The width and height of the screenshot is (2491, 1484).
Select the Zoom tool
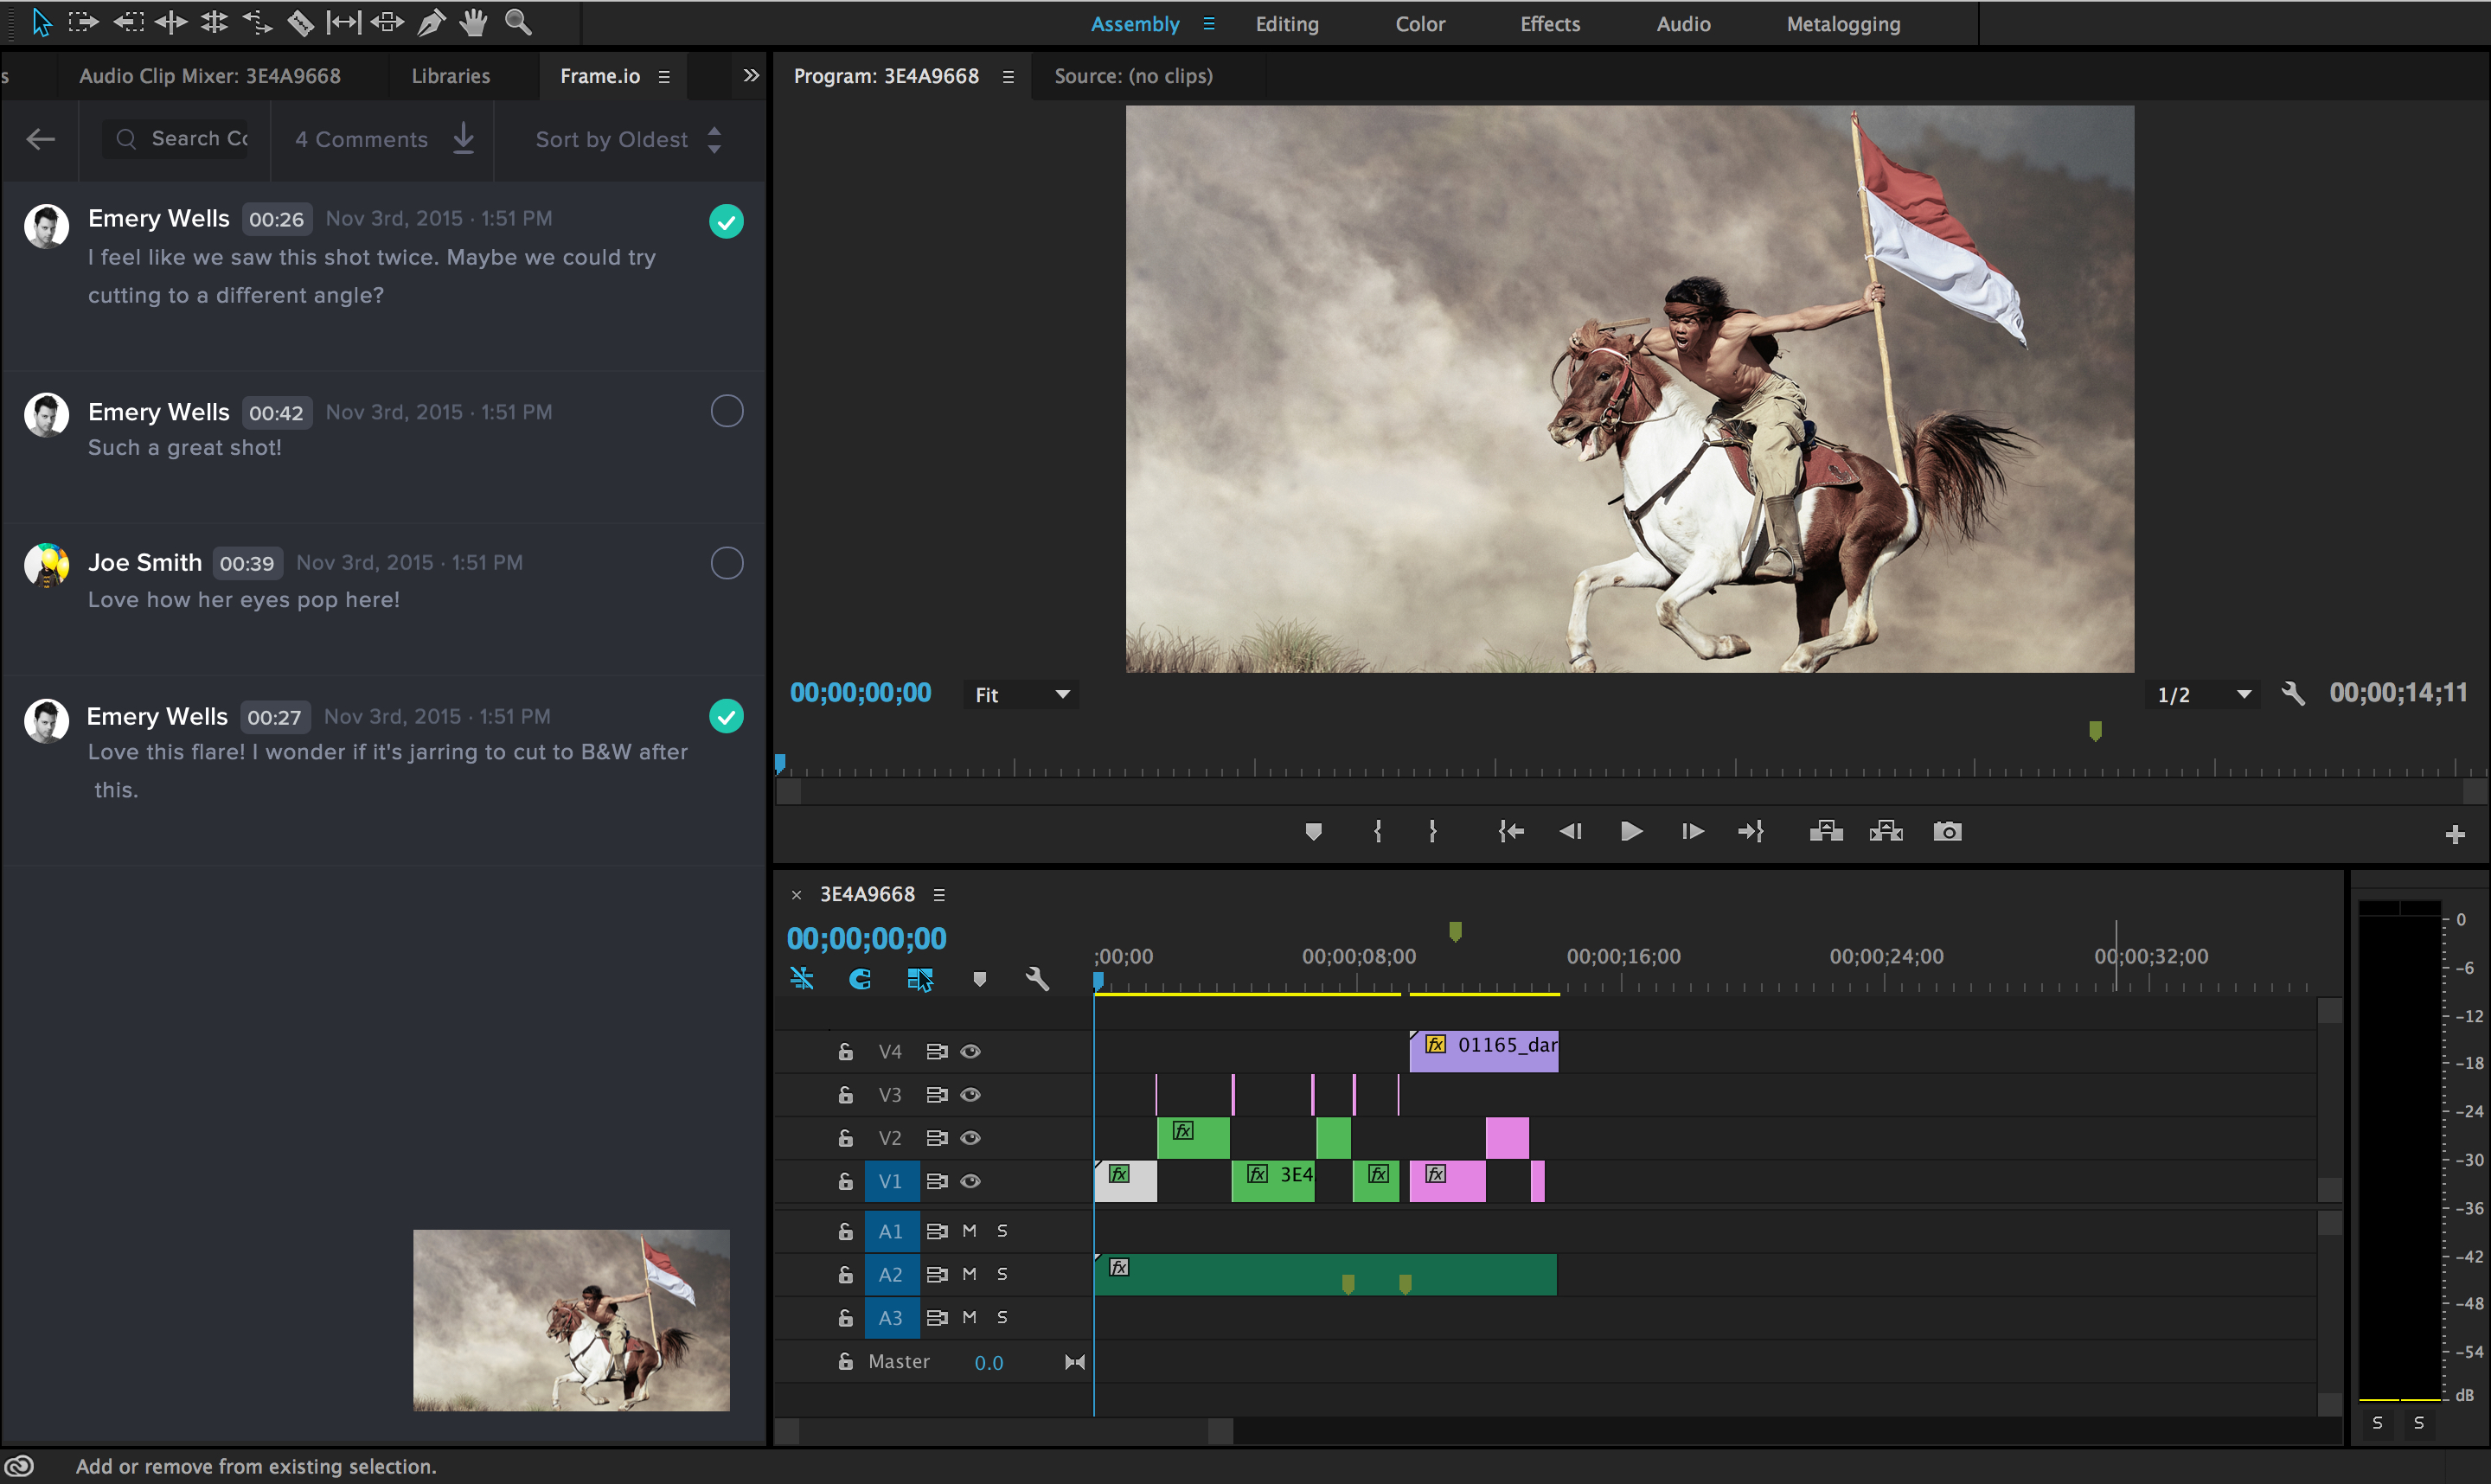(x=517, y=22)
